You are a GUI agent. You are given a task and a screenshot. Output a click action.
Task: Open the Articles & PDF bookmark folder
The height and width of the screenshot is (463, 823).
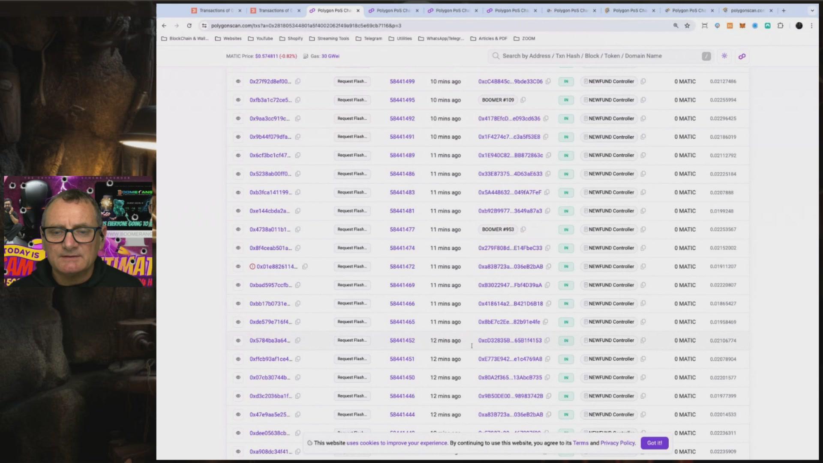[x=489, y=39]
